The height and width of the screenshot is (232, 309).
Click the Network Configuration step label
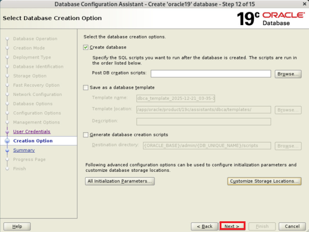coord(37,94)
